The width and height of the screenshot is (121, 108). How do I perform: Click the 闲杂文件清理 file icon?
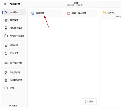(6, 28)
